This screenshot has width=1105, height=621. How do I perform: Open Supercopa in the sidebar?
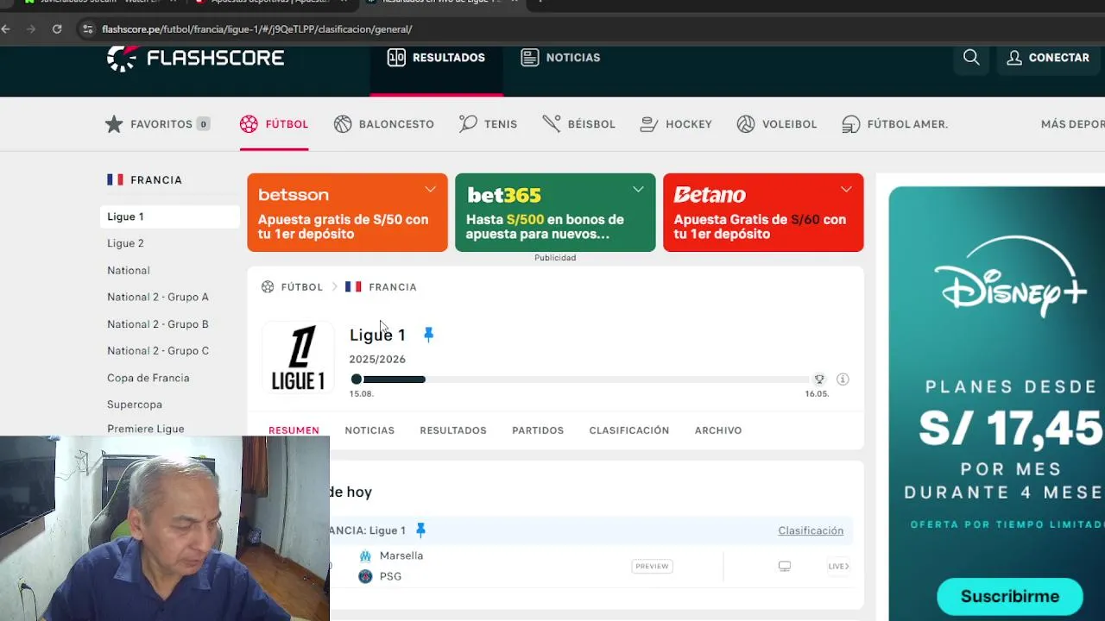pos(135,405)
